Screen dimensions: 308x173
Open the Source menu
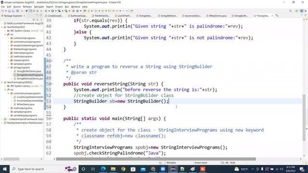17,7
